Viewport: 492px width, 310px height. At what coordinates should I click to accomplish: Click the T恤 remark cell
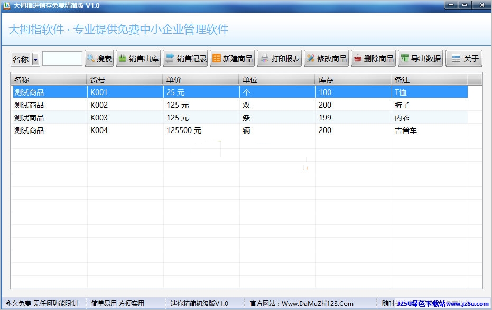(x=430, y=92)
